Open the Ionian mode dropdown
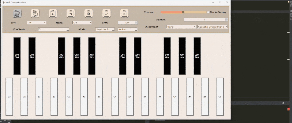292x123 pixels. [x=128, y=29]
